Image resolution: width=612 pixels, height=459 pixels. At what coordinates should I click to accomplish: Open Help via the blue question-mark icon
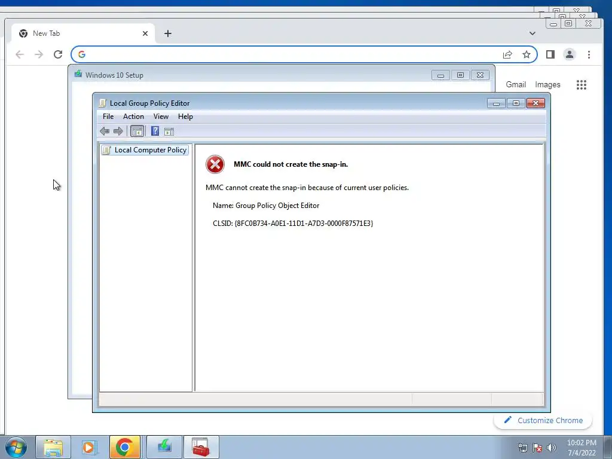155,131
